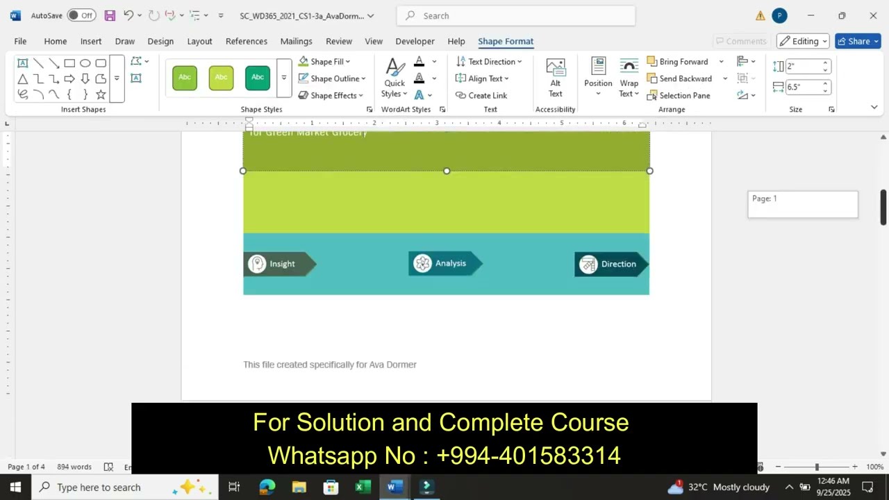Screen dimensions: 889x500
Task: Open the Shape Effects dropdown
Action: tap(331, 95)
